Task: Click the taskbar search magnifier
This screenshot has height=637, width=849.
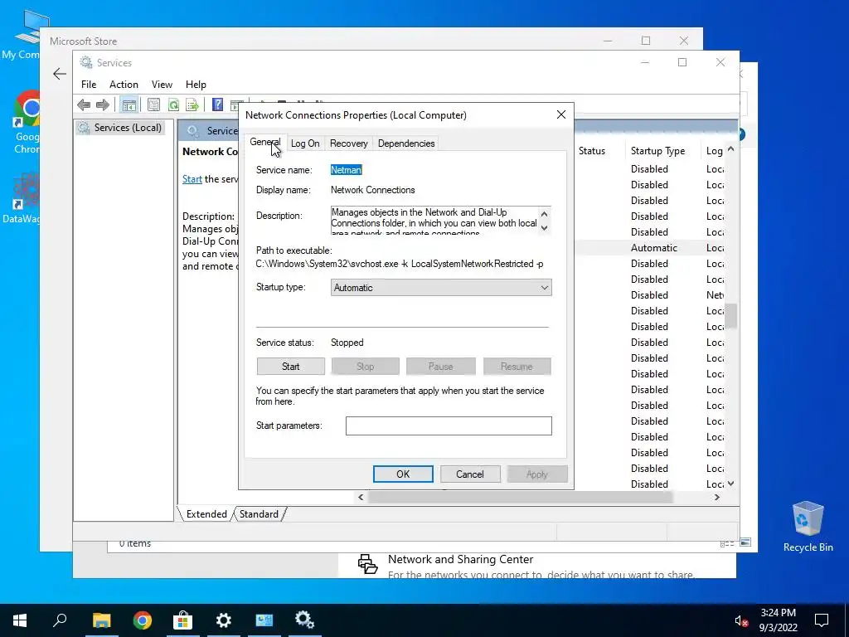Action: (x=60, y=620)
